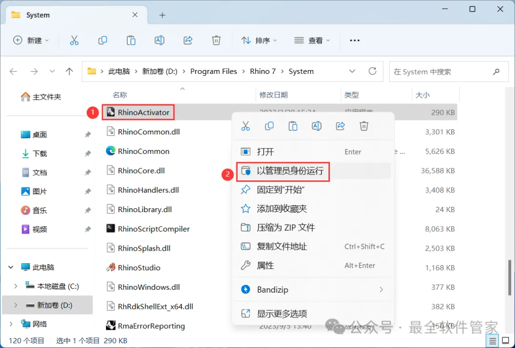Click the RhinoStudio file icon

(110, 267)
